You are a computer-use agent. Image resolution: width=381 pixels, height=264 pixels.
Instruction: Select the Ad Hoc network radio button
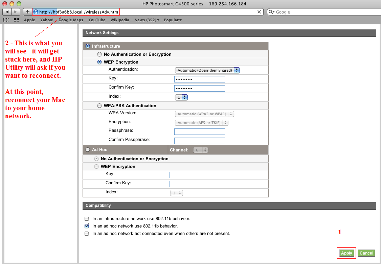tap(88, 150)
